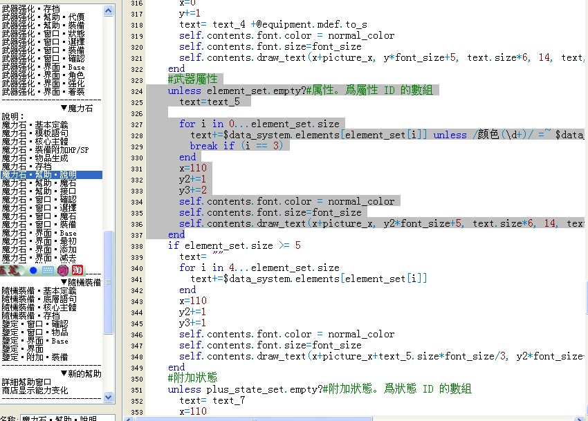This screenshot has width=588, height=421.
Task: Click the ▼新的帮助 section header entry
Action: point(81,374)
